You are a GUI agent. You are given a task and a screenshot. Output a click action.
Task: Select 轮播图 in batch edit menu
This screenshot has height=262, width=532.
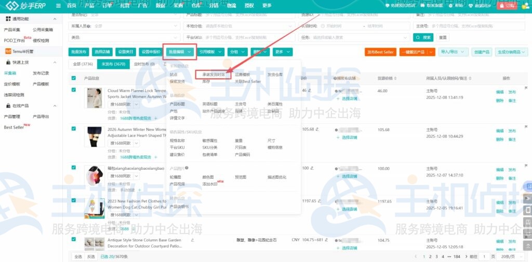(176, 177)
